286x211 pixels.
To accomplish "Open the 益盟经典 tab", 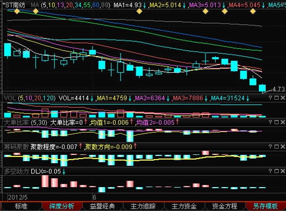I will pyautogui.click(x=102, y=206).
